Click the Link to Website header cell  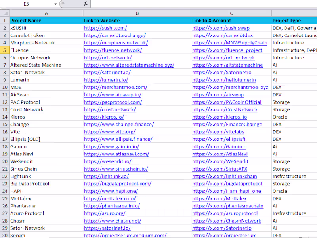(x=137, y=21)
